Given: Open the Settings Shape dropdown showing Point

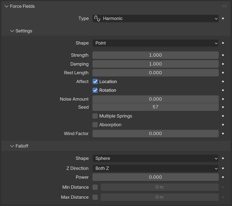Looking at the screenshot, I should point(155,43).
